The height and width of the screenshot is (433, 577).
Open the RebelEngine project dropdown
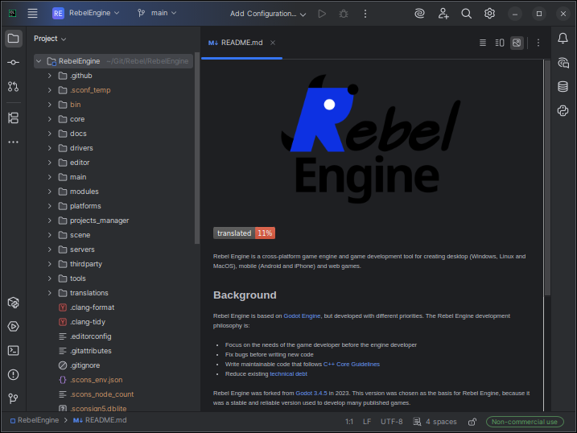[x=86, y=13]
